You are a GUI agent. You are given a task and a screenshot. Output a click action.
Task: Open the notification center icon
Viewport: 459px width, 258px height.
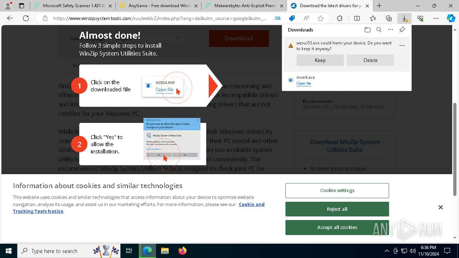pyautogui.click(x=447, y=251)
